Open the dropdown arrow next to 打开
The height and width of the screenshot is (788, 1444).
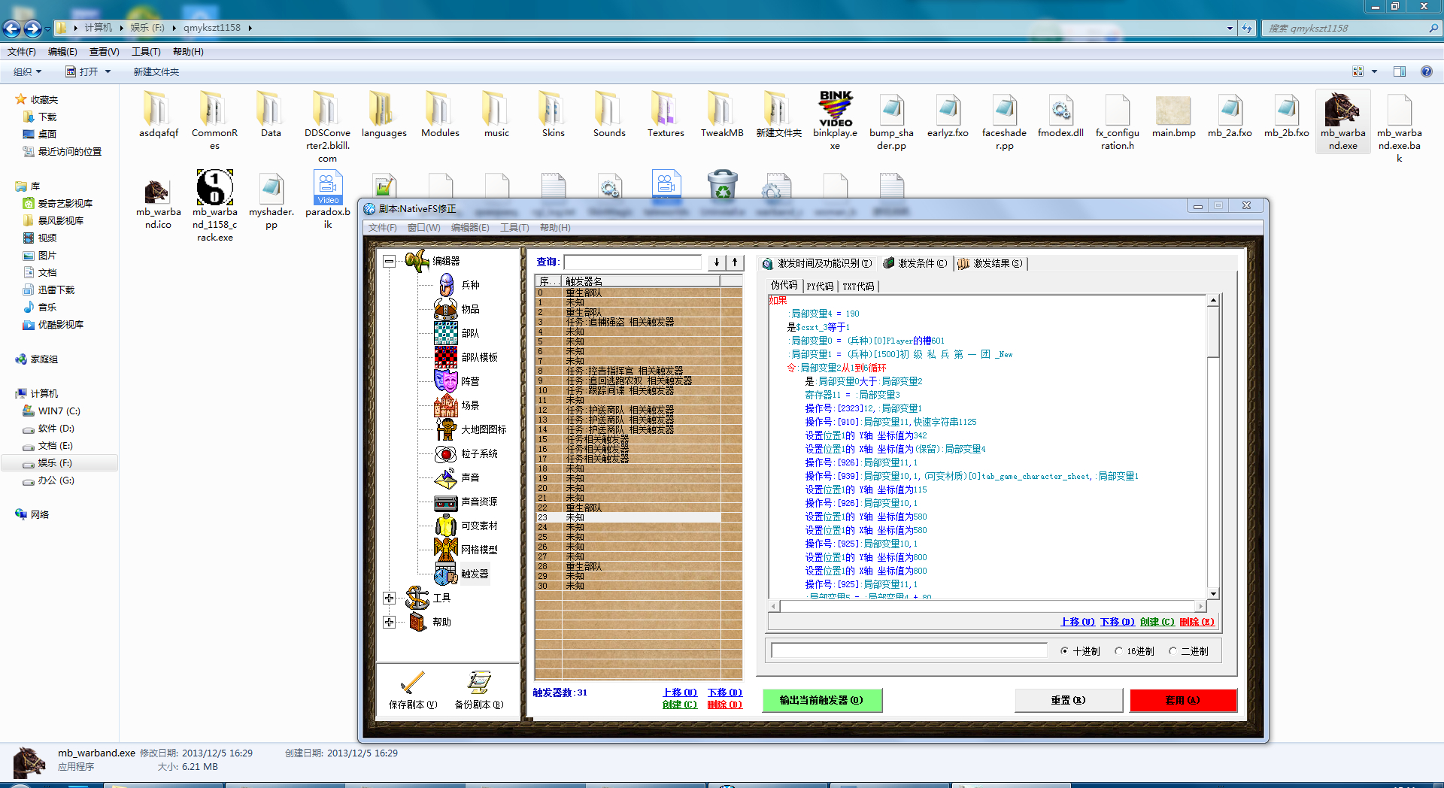click(x=108, y=71)
